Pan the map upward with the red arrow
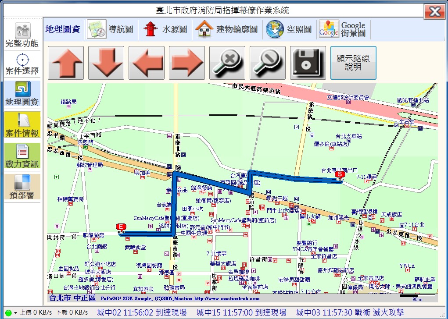The height and width of the screenshot is (319, 448). (65, 63)
